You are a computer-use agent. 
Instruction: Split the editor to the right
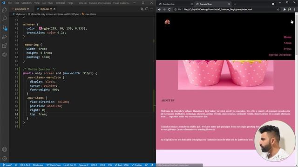coord(147,9)
